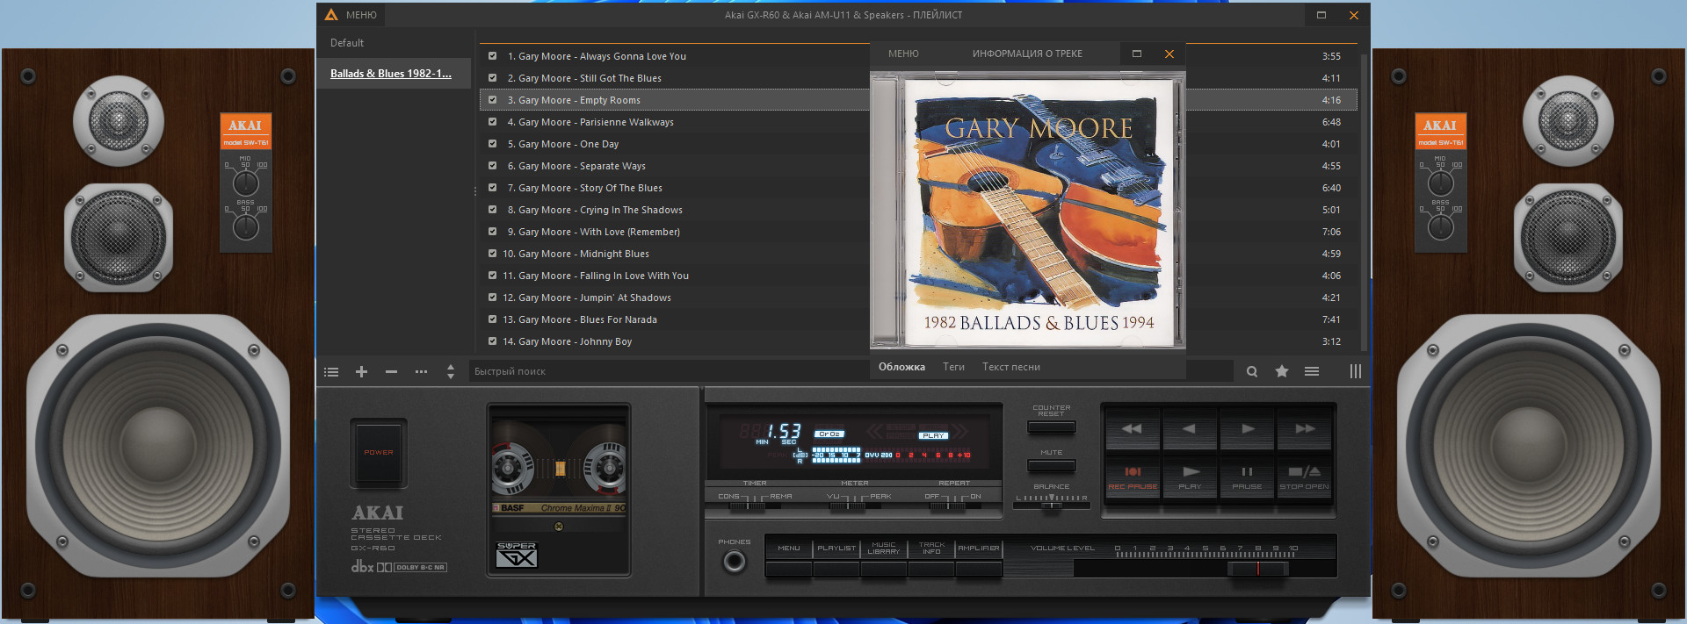1687x624 pixels.
Task: Open the hamburger lines menu icon
Action: (x=1312, y=371)
